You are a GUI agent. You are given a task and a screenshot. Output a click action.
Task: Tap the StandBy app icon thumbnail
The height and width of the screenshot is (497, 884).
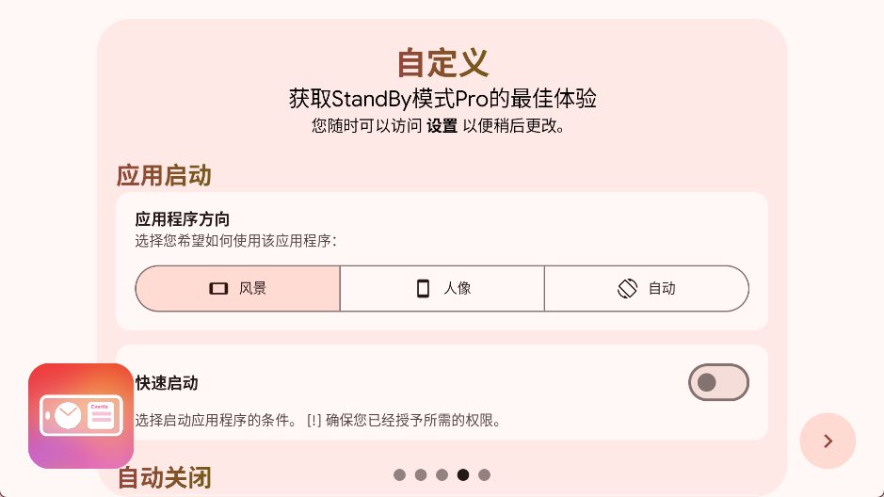click(x=81, y=415)
